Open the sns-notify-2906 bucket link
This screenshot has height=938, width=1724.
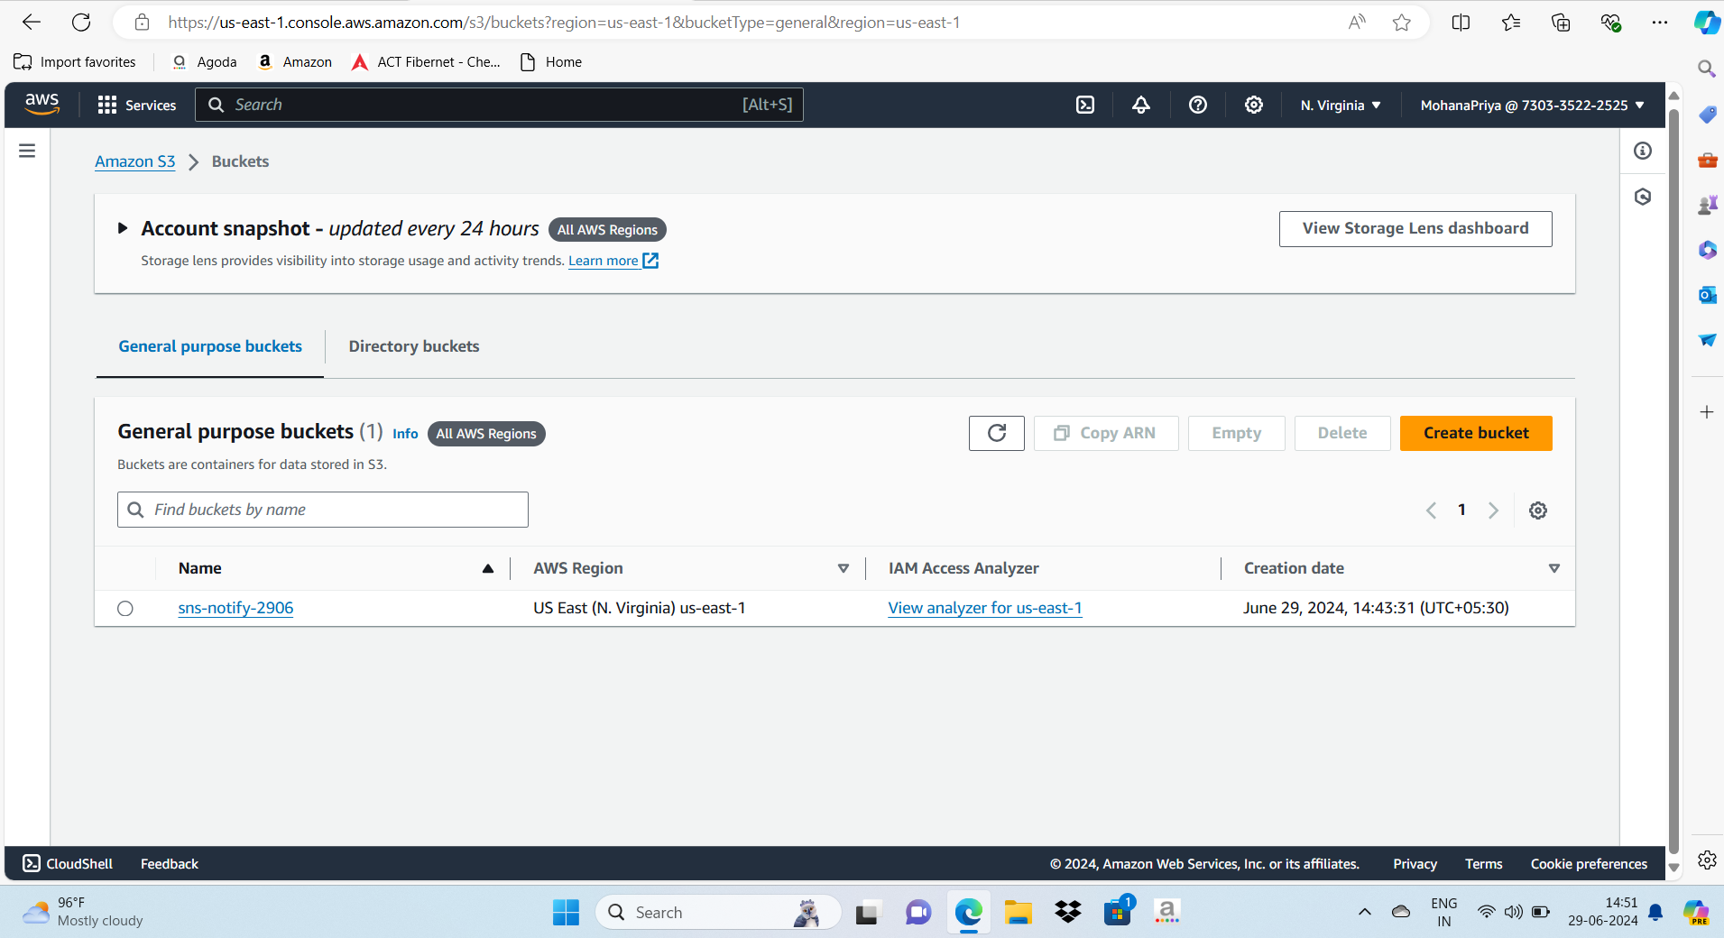[235, 608]
